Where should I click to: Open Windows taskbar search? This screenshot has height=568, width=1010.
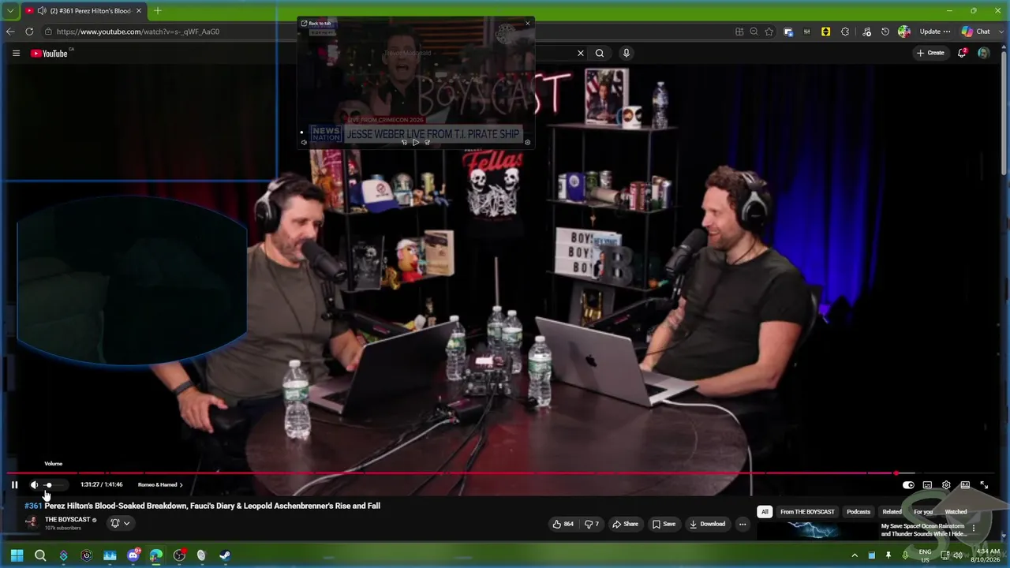click(x=40, y=555)
